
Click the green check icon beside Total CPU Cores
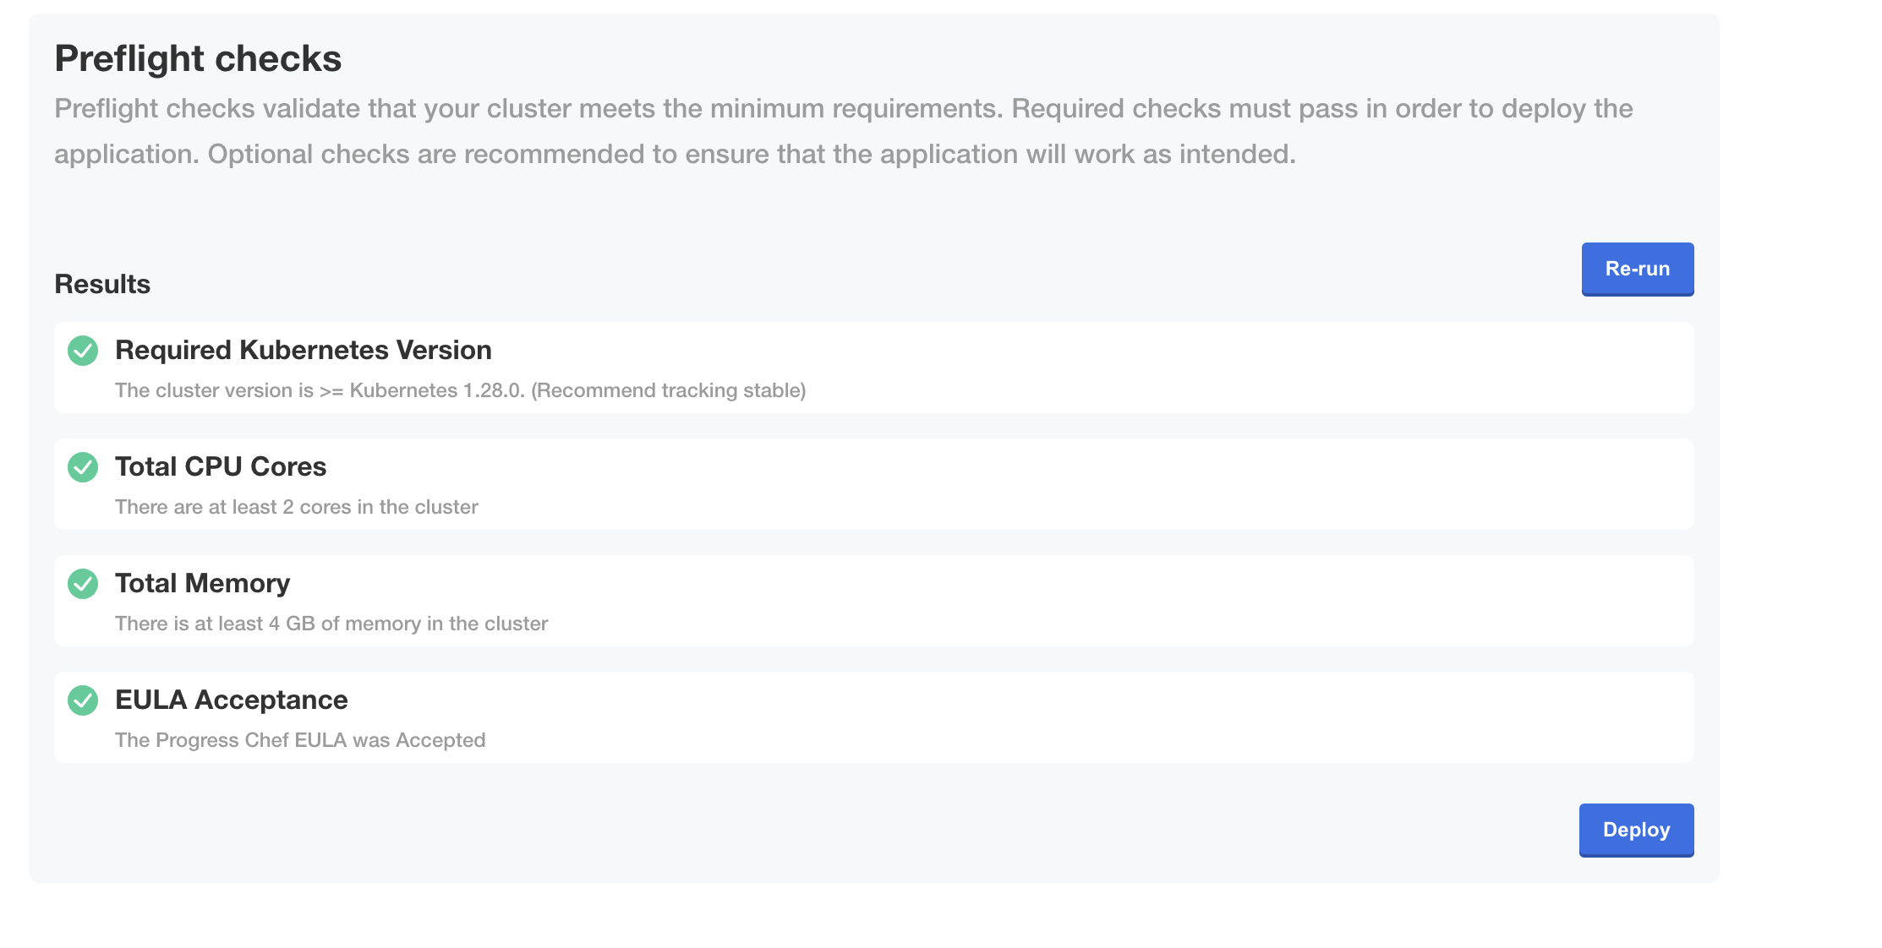point(83,467)
